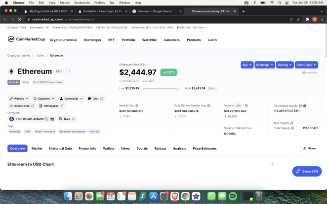Expand the Community dropdown
This screenshot has width=327, height=204.
tap(71, 99)
